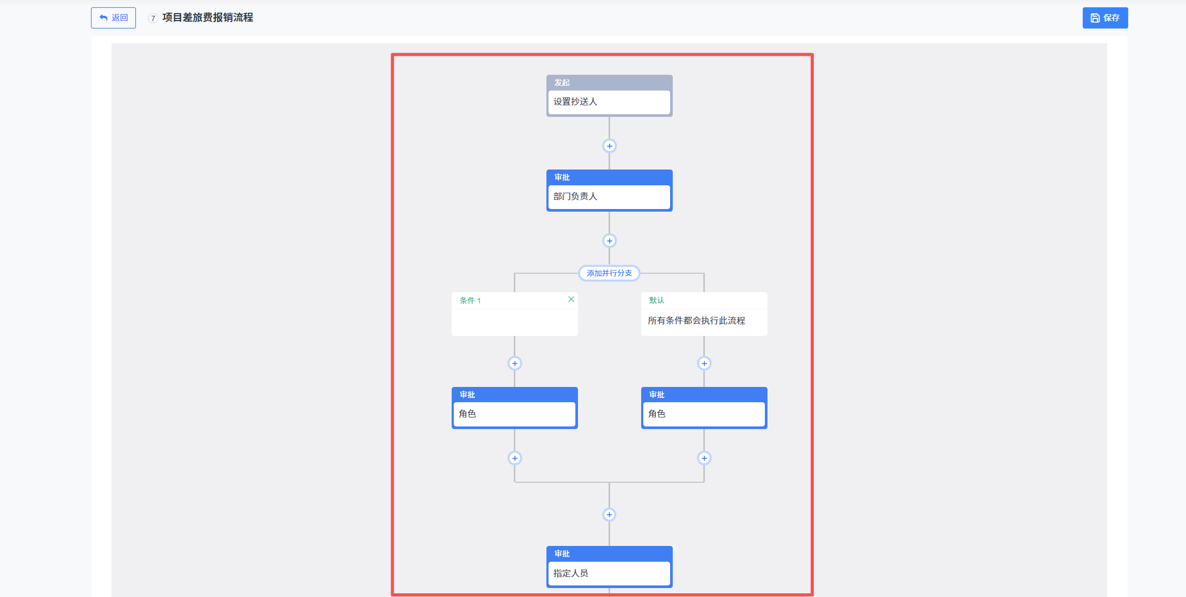1186x597 pixels.
Task: Click plus icon below left 角色 node
Action: coord(514,458)
